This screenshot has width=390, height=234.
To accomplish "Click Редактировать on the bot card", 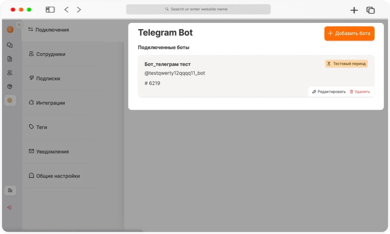I will click(329, 92).
